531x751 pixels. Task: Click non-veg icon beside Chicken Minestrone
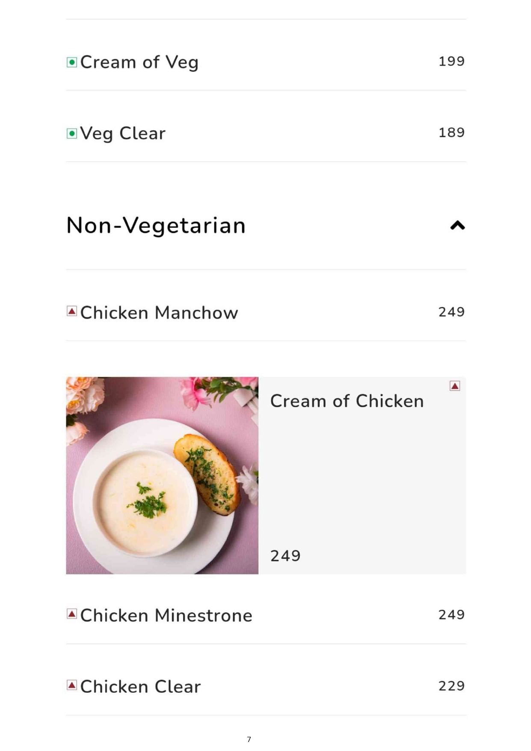72,614
